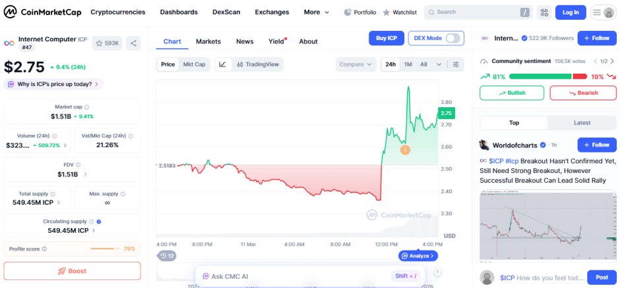Follow the Worldofcharts account
The height and width of the screenshot is (288, 620).
597,145
